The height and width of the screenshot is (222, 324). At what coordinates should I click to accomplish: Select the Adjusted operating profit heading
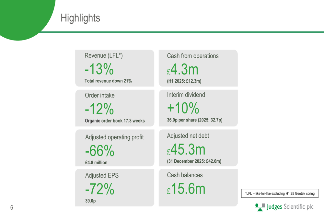coord(114,137)
